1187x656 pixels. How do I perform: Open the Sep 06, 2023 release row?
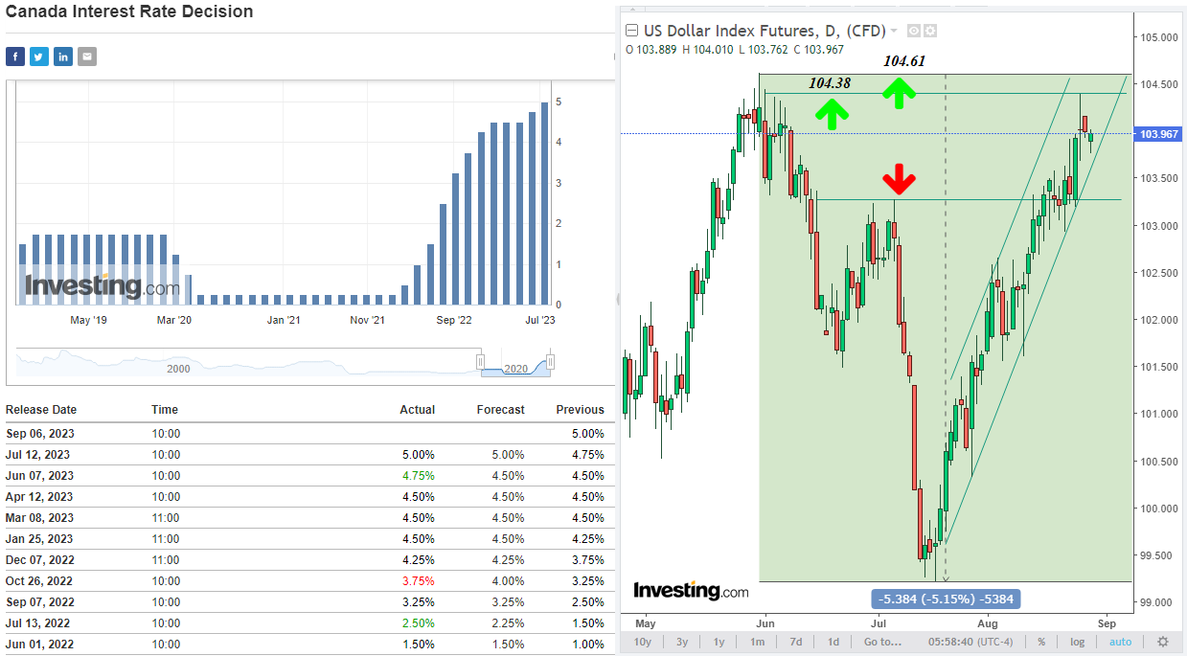point(38,434)
